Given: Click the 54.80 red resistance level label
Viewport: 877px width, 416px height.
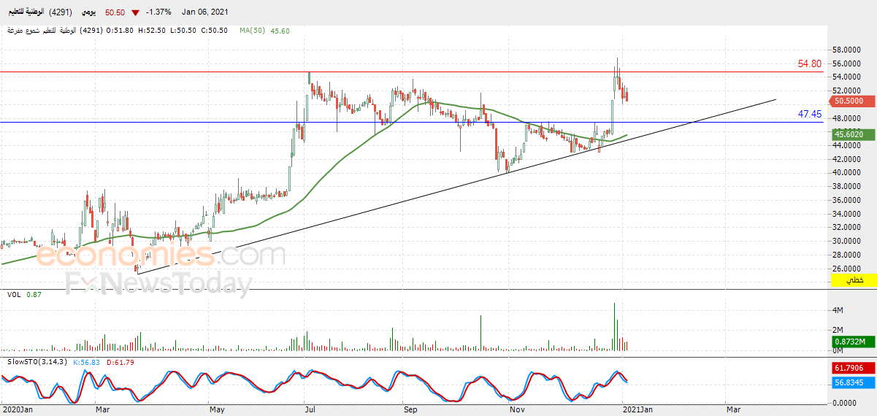Looking at the screenshot, I should [x=810, y=64].
